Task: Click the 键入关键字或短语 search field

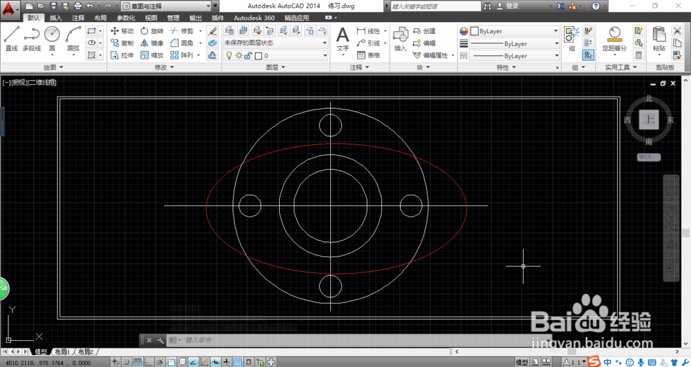Action: 435,6
